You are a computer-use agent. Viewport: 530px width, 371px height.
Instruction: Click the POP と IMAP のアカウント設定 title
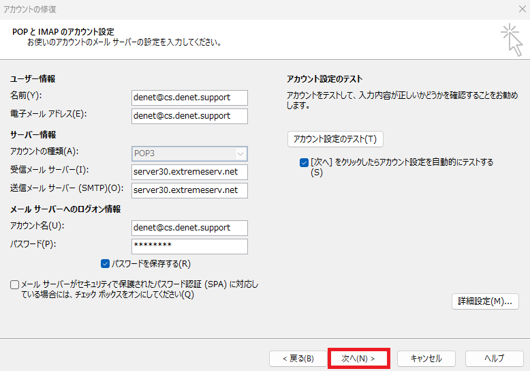tap(63, 32)
